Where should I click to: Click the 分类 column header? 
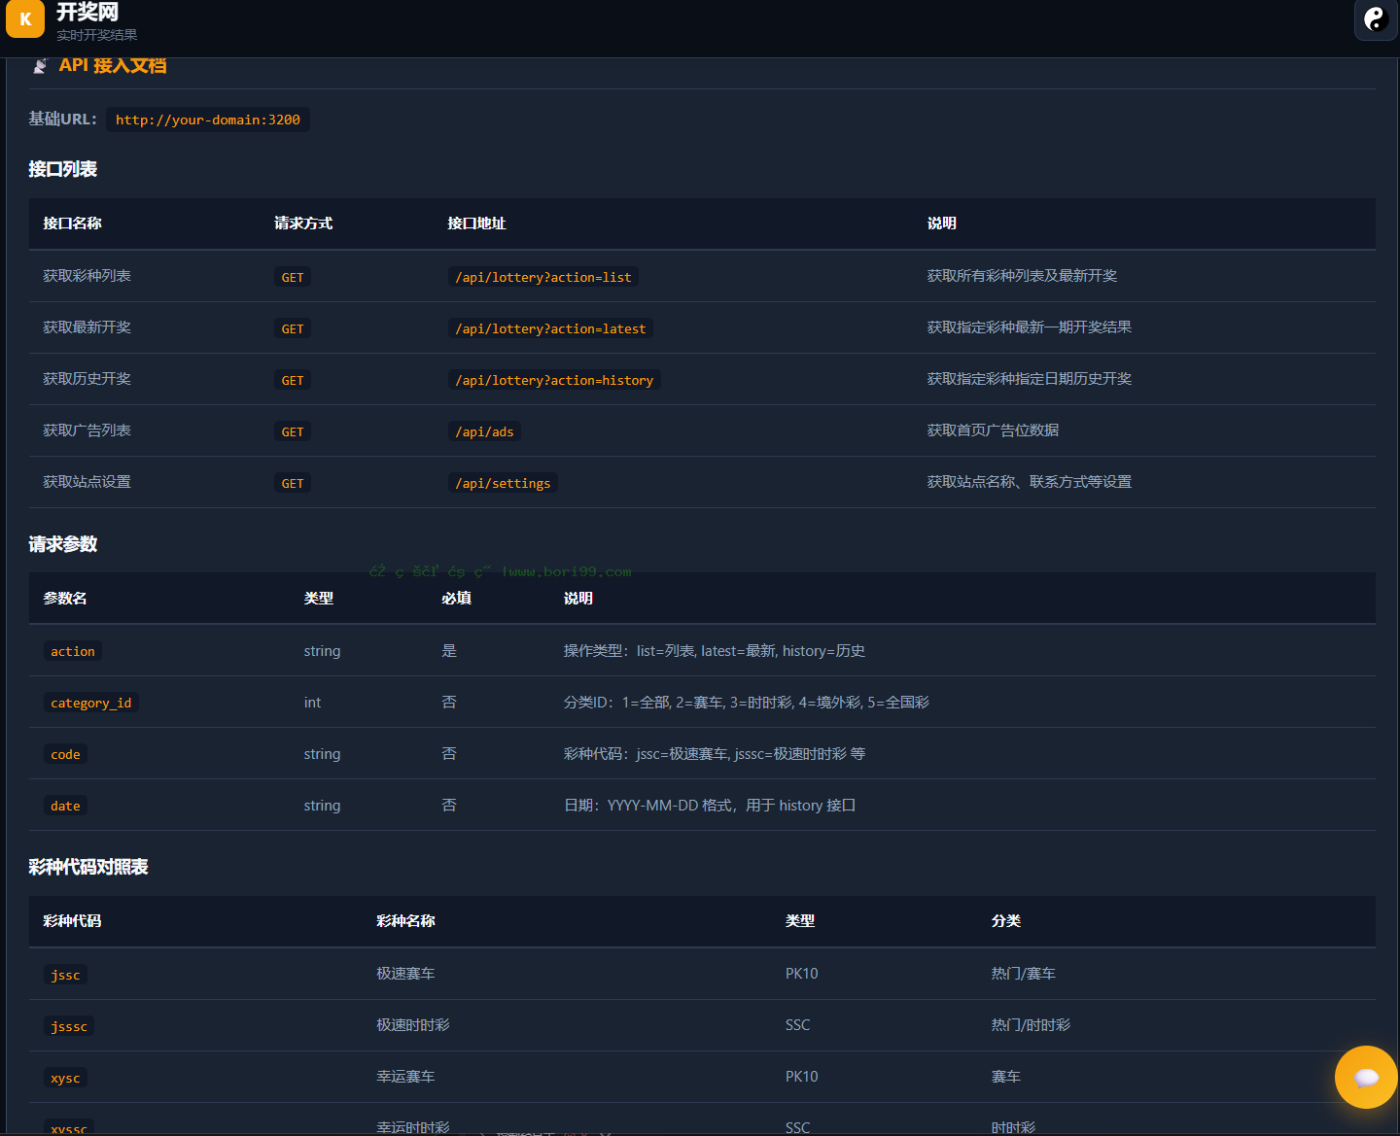(x=1006, y=921)
